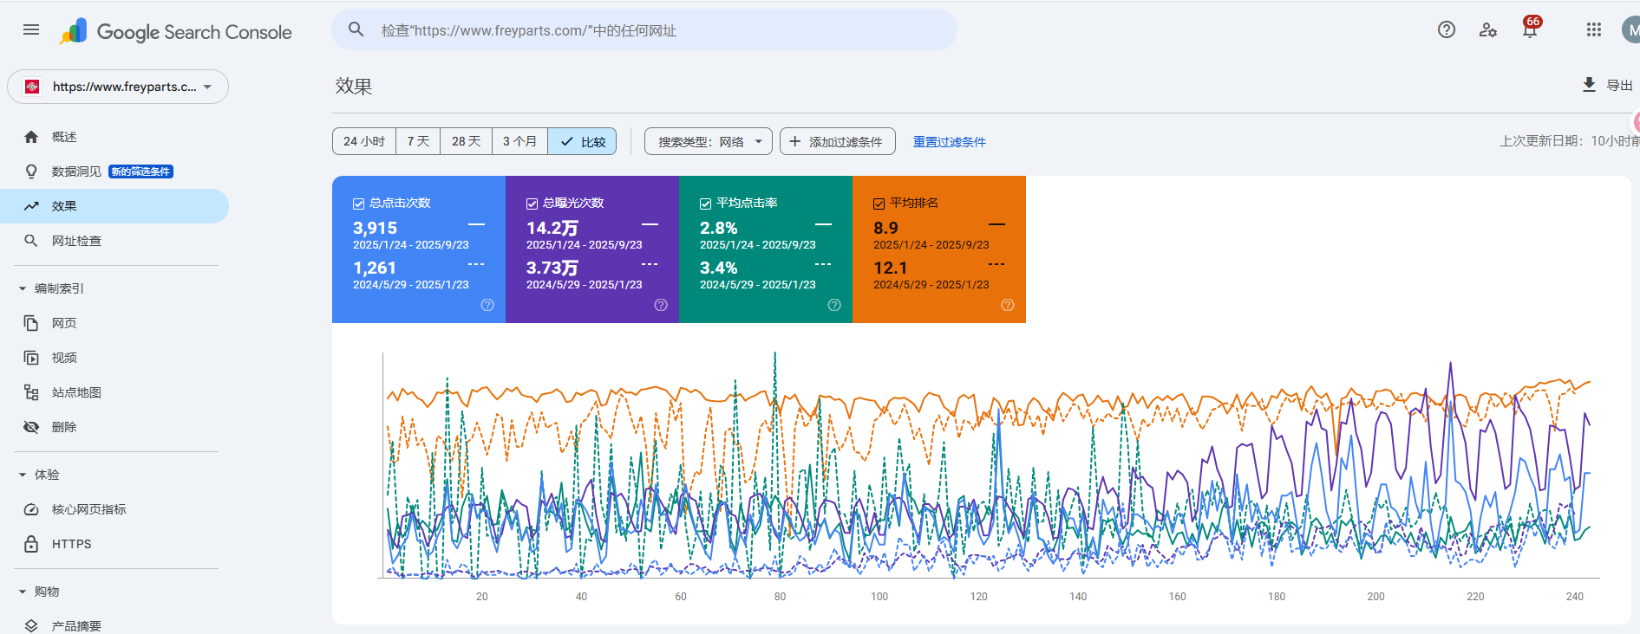
Task: Click the export download icon
Action: [x=1589, y=85]
